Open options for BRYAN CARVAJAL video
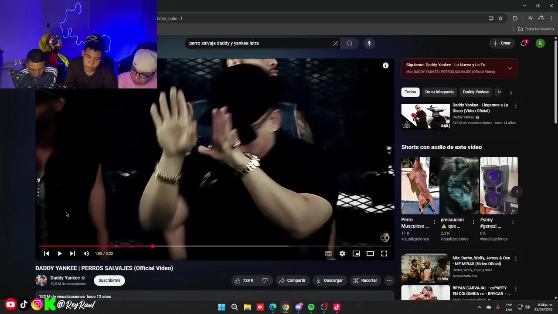 point(516,289)
